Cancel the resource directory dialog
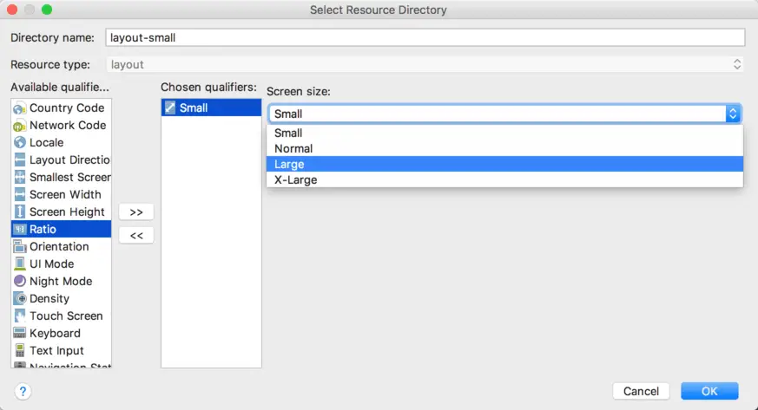The height and width of the screenshot is (410, 758). 641,391
